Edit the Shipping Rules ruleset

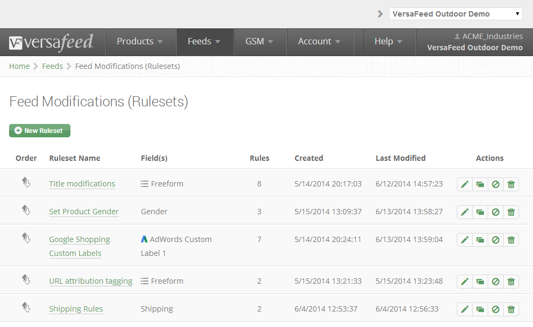[465, 310]
